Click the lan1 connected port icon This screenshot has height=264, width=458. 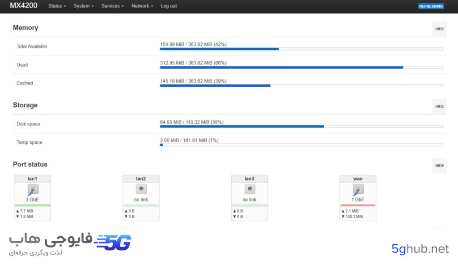click(x=33, y=189)
